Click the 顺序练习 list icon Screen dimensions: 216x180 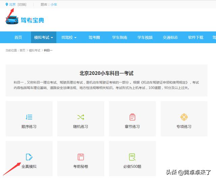pos(29,117)
